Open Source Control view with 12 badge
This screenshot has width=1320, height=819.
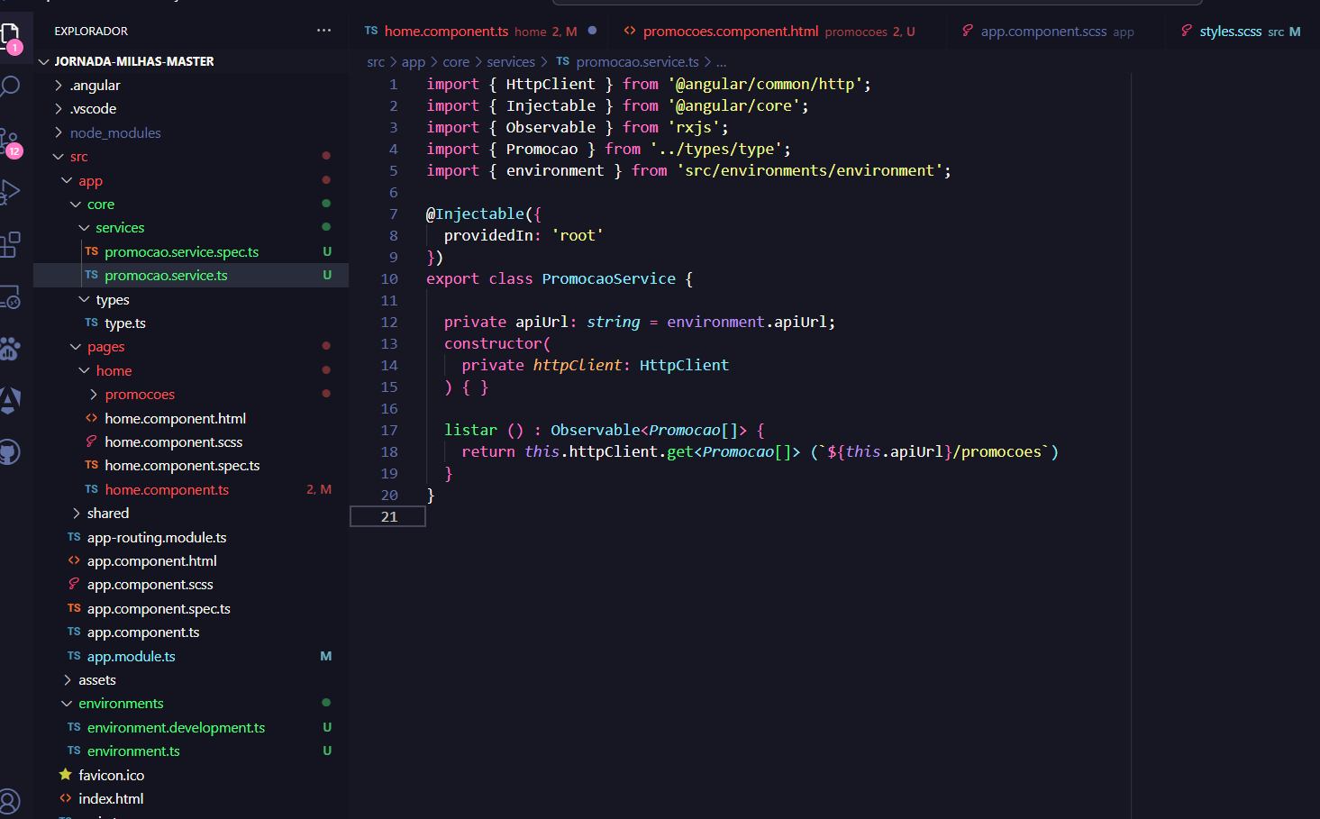click(x=10, y=142)
